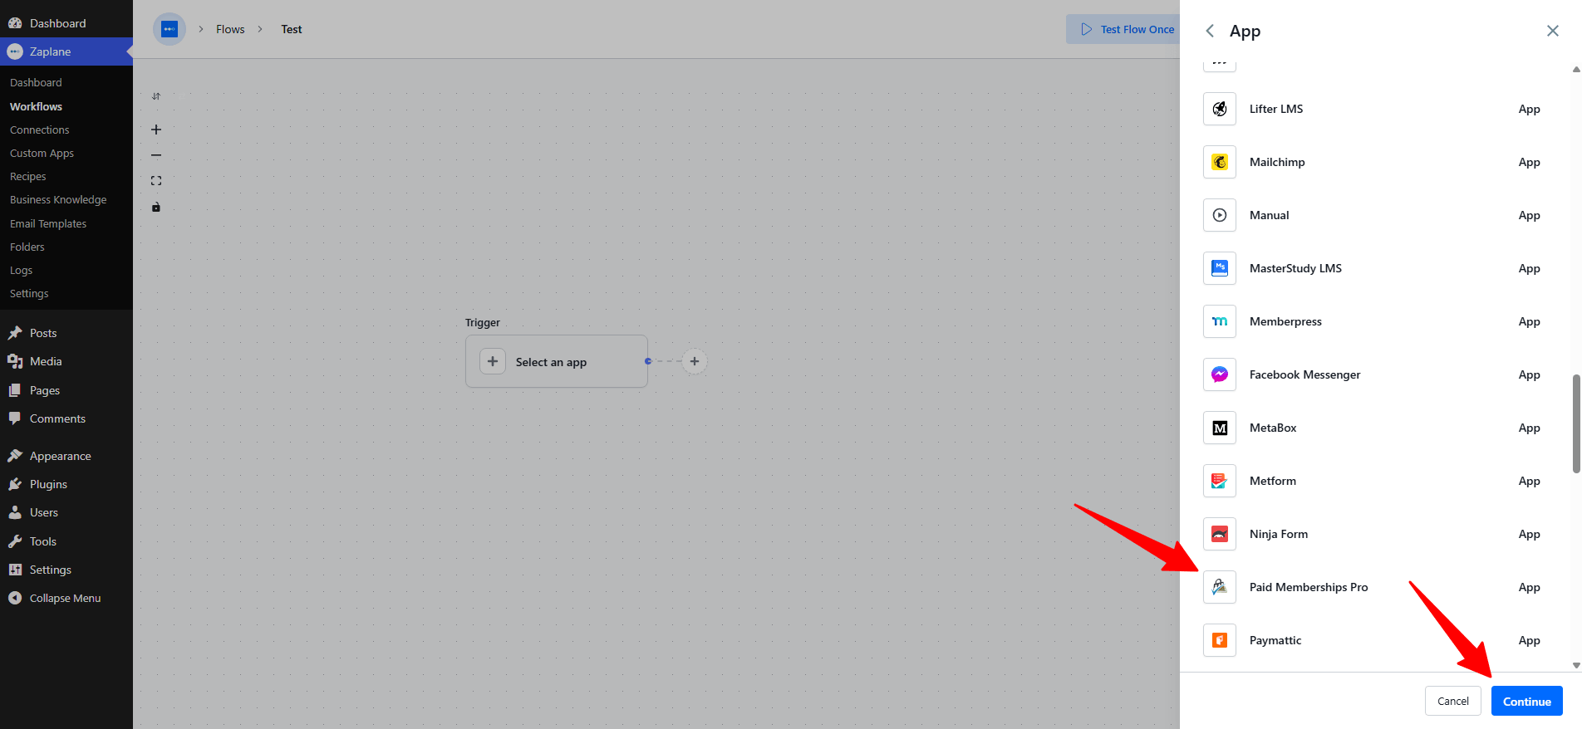Select the Lifter LMS app icon
This screenshot has height=729, width=1582.
click(x=1220, y=109)
